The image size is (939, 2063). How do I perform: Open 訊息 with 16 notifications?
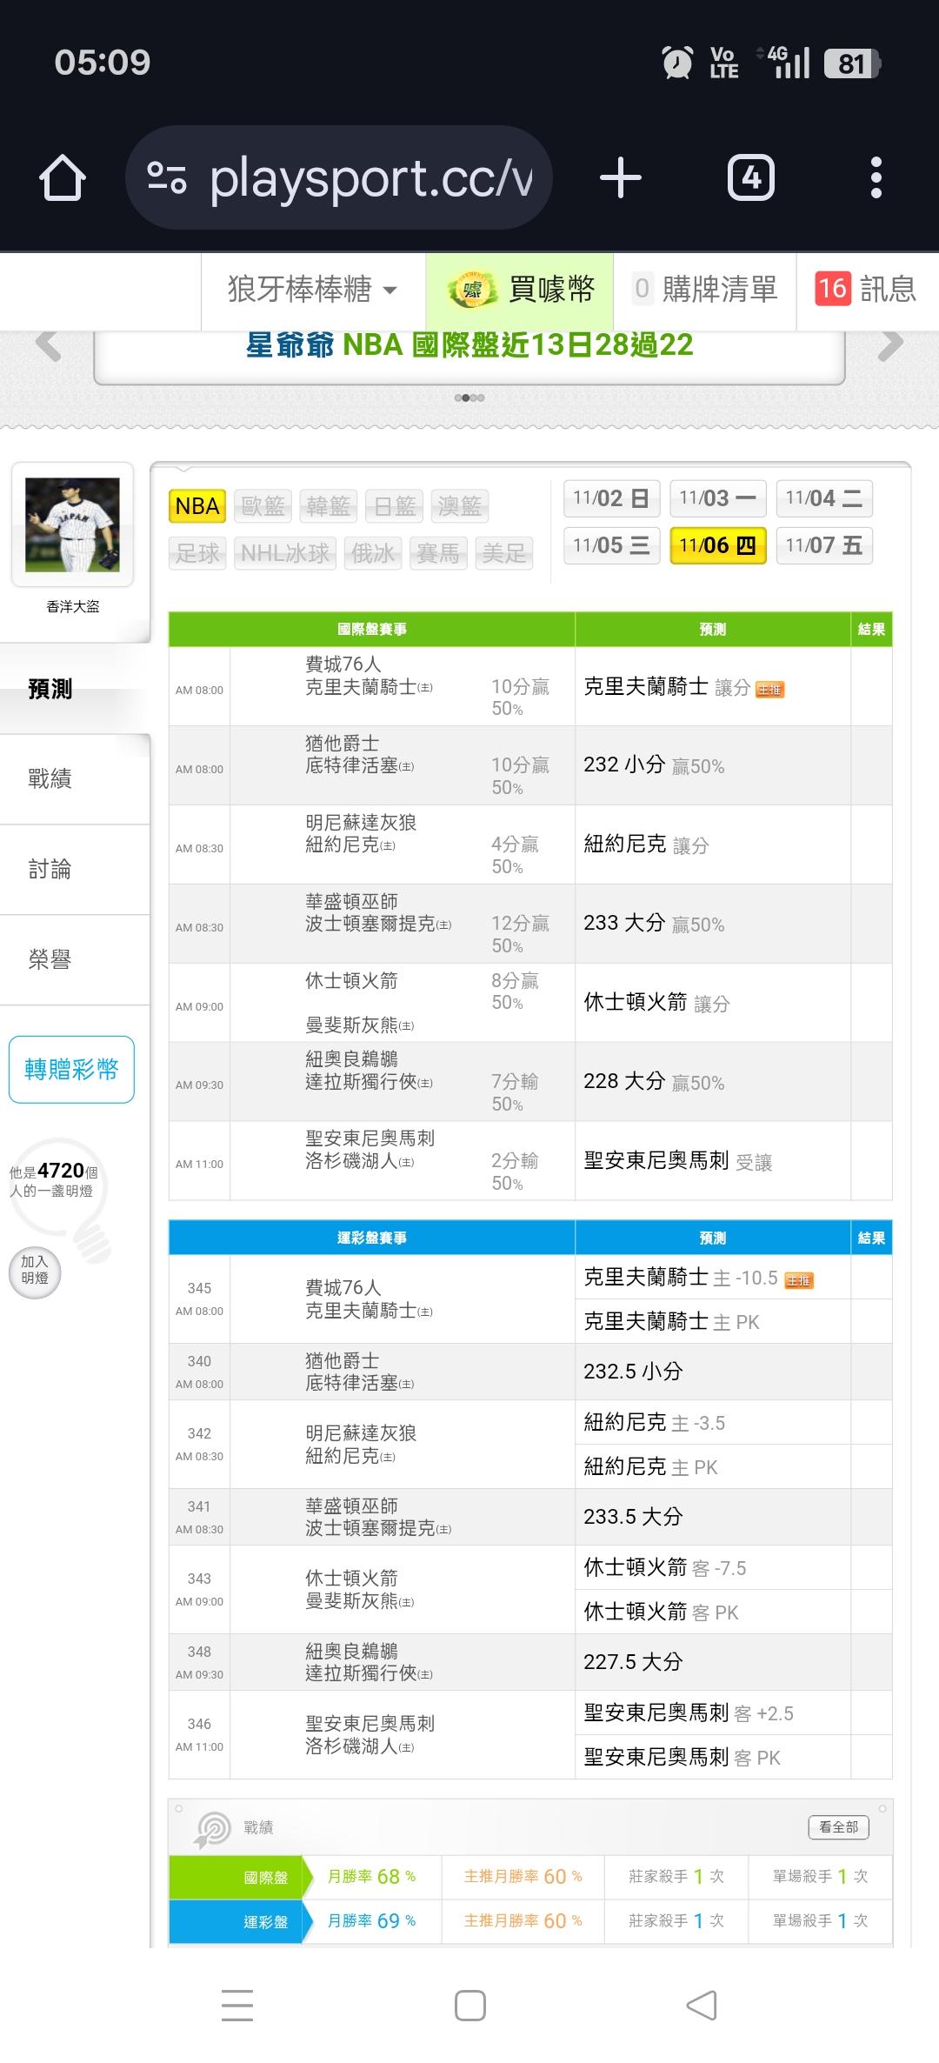(x=866, y=290)
